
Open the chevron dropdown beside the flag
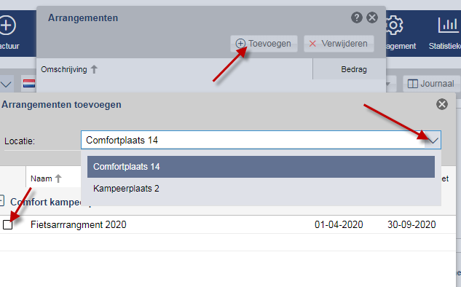(6, 84)
